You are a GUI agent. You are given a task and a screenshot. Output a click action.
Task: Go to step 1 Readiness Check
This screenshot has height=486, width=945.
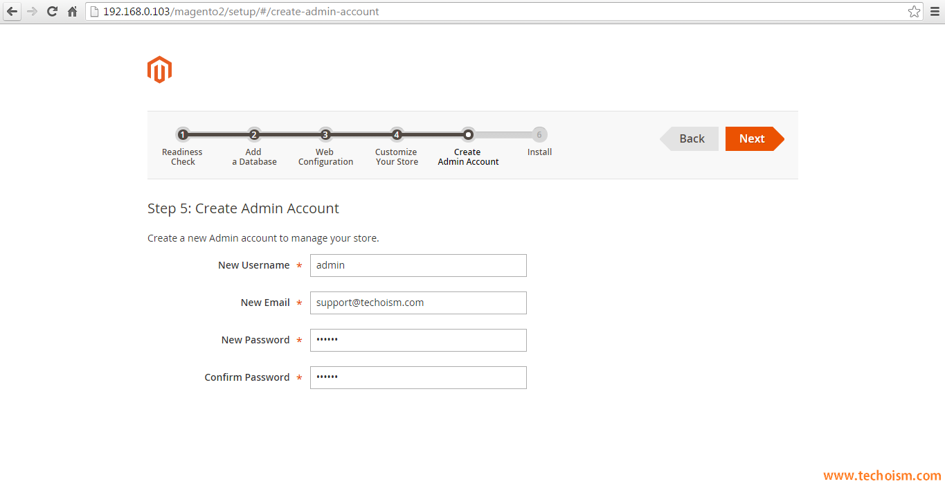[182, 147]
